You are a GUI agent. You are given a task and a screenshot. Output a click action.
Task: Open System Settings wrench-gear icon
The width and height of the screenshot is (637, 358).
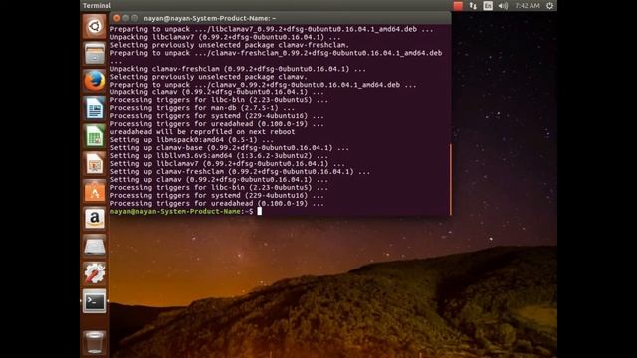point(95,274)
